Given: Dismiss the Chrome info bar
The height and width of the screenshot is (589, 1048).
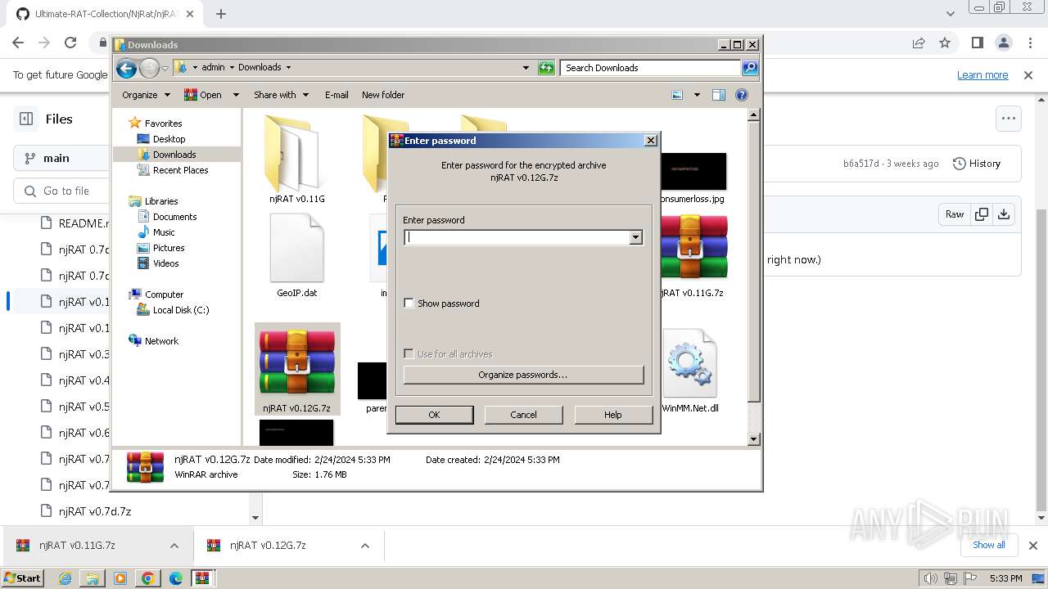Looking at the screenshot, I should [1028, 74].
